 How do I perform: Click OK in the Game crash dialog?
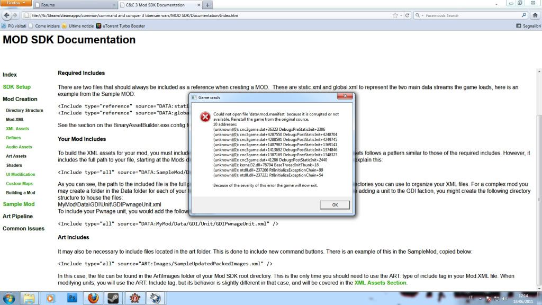(335, 205)
